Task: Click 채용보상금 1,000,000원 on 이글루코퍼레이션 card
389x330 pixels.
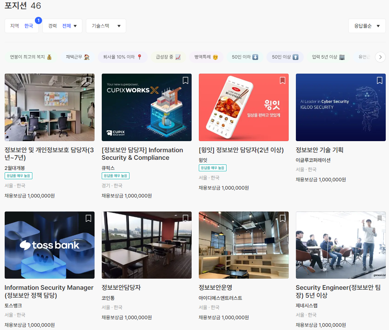Action: pos(321,180)
